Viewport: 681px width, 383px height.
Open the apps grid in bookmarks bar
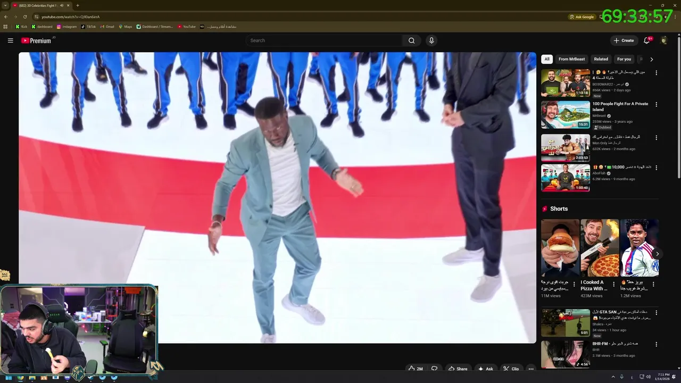click(6, 27)
